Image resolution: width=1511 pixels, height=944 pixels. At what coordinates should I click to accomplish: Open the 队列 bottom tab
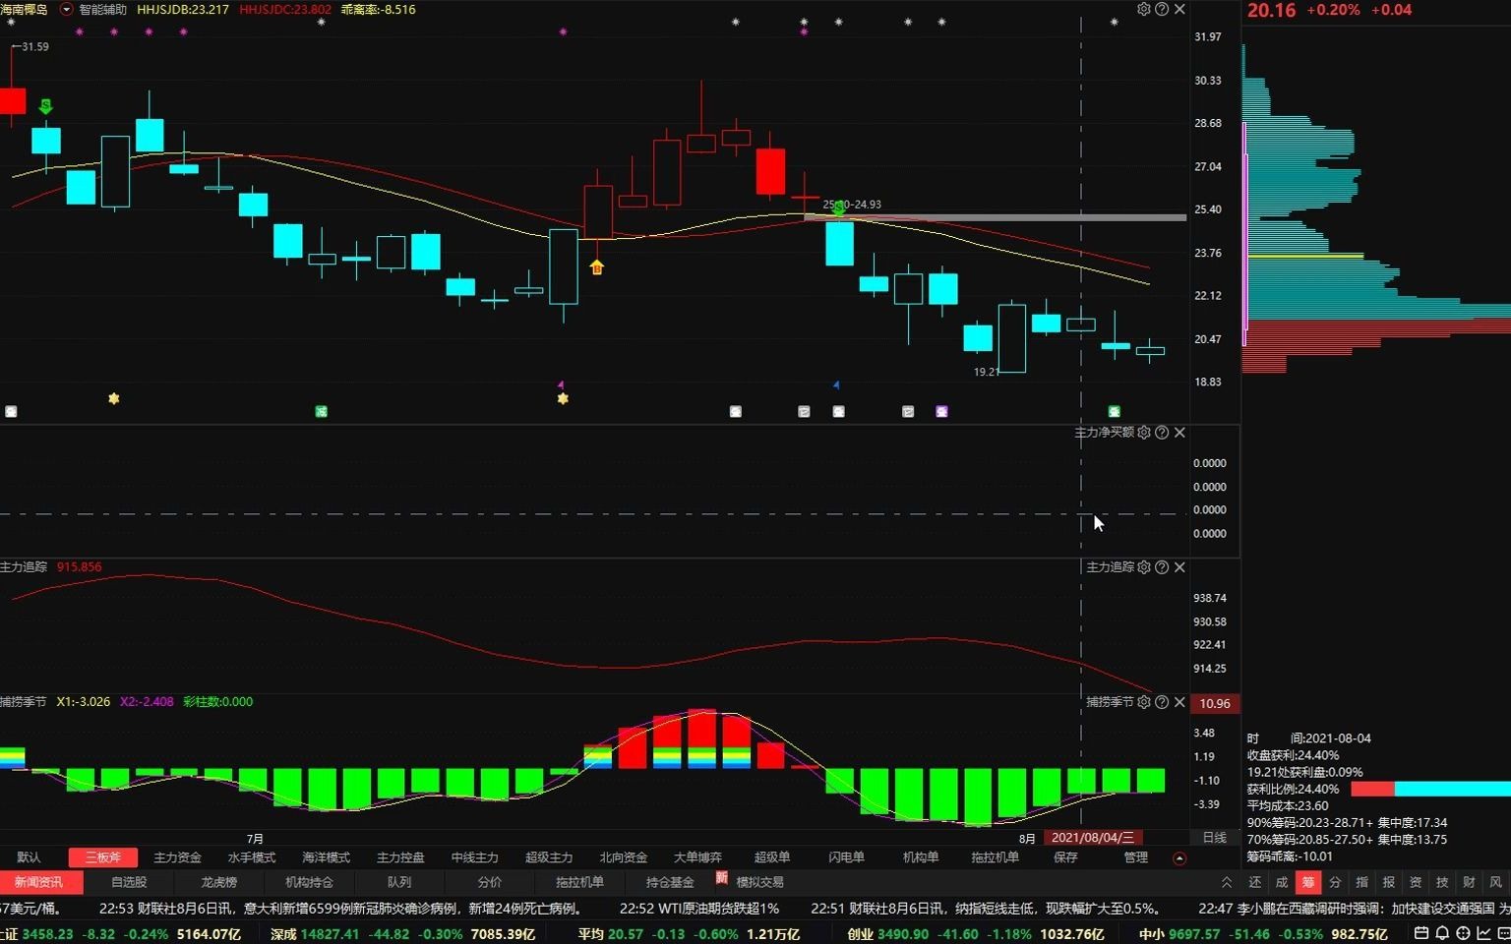[x=399, y=883]
